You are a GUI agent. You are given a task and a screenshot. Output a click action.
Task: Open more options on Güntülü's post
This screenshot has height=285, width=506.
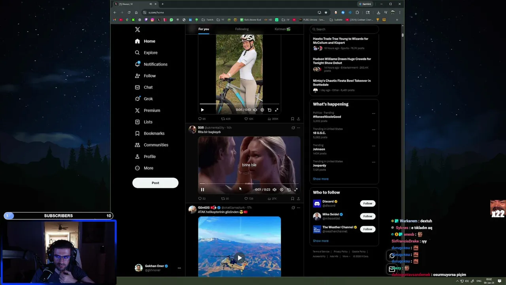298,207
